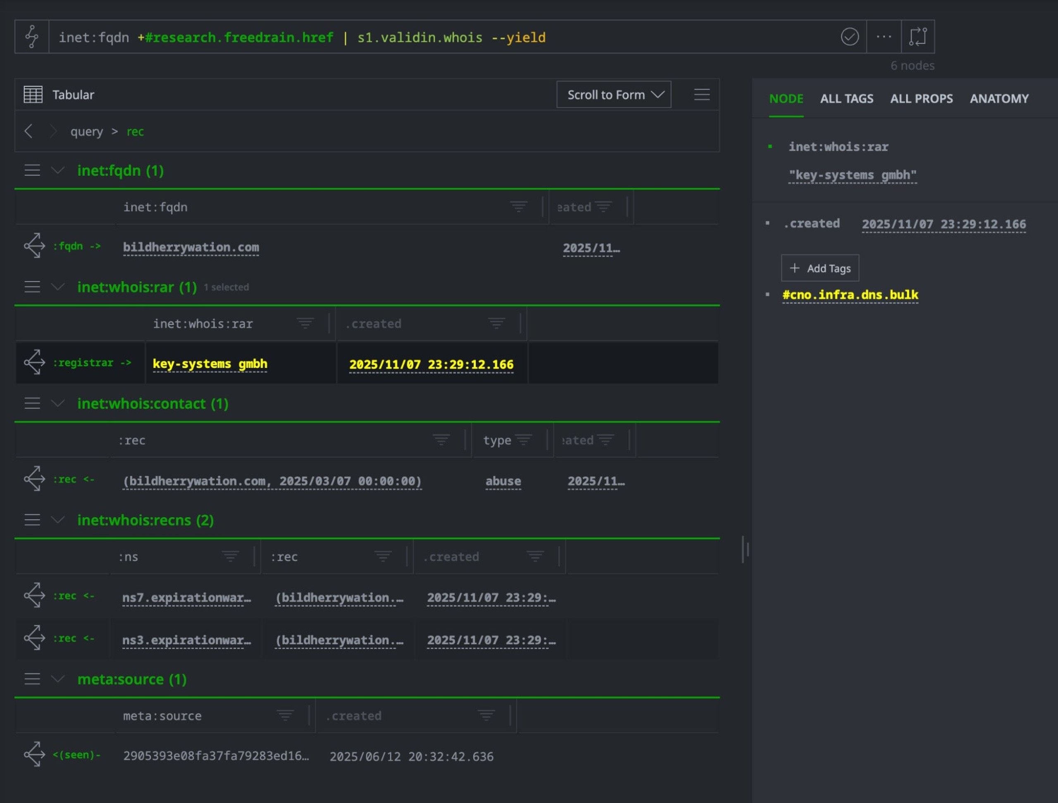Filter the inet:whois:rar column
1058x803 pixels.
pyautogui.click(x=305, y=323)
